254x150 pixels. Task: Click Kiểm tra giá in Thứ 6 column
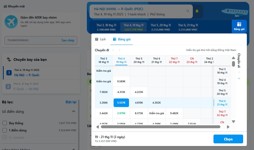pos(157,113)
